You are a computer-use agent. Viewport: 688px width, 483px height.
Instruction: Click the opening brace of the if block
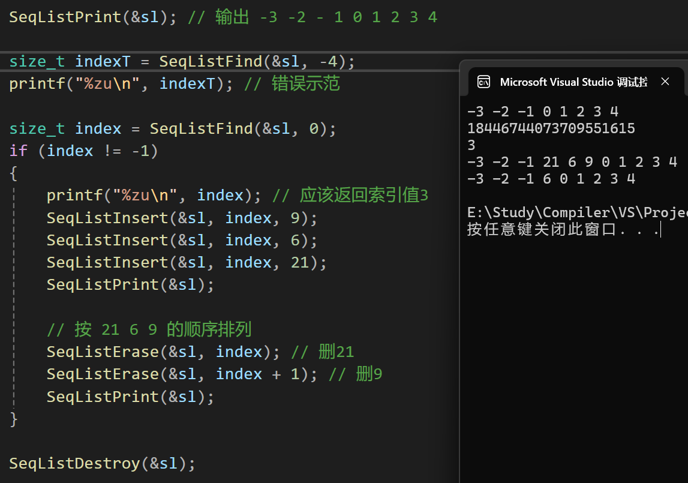click(13, 173)
